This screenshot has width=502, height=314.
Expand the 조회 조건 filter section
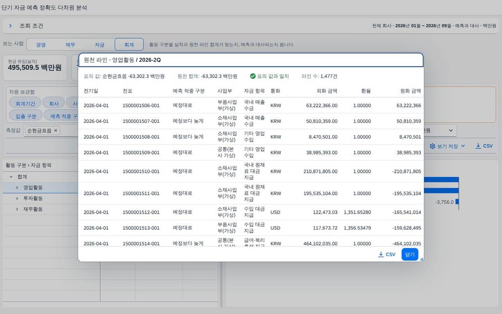(10, 26)
